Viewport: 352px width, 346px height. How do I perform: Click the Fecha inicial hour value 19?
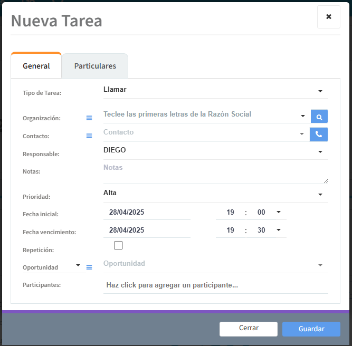click(230, 212)
